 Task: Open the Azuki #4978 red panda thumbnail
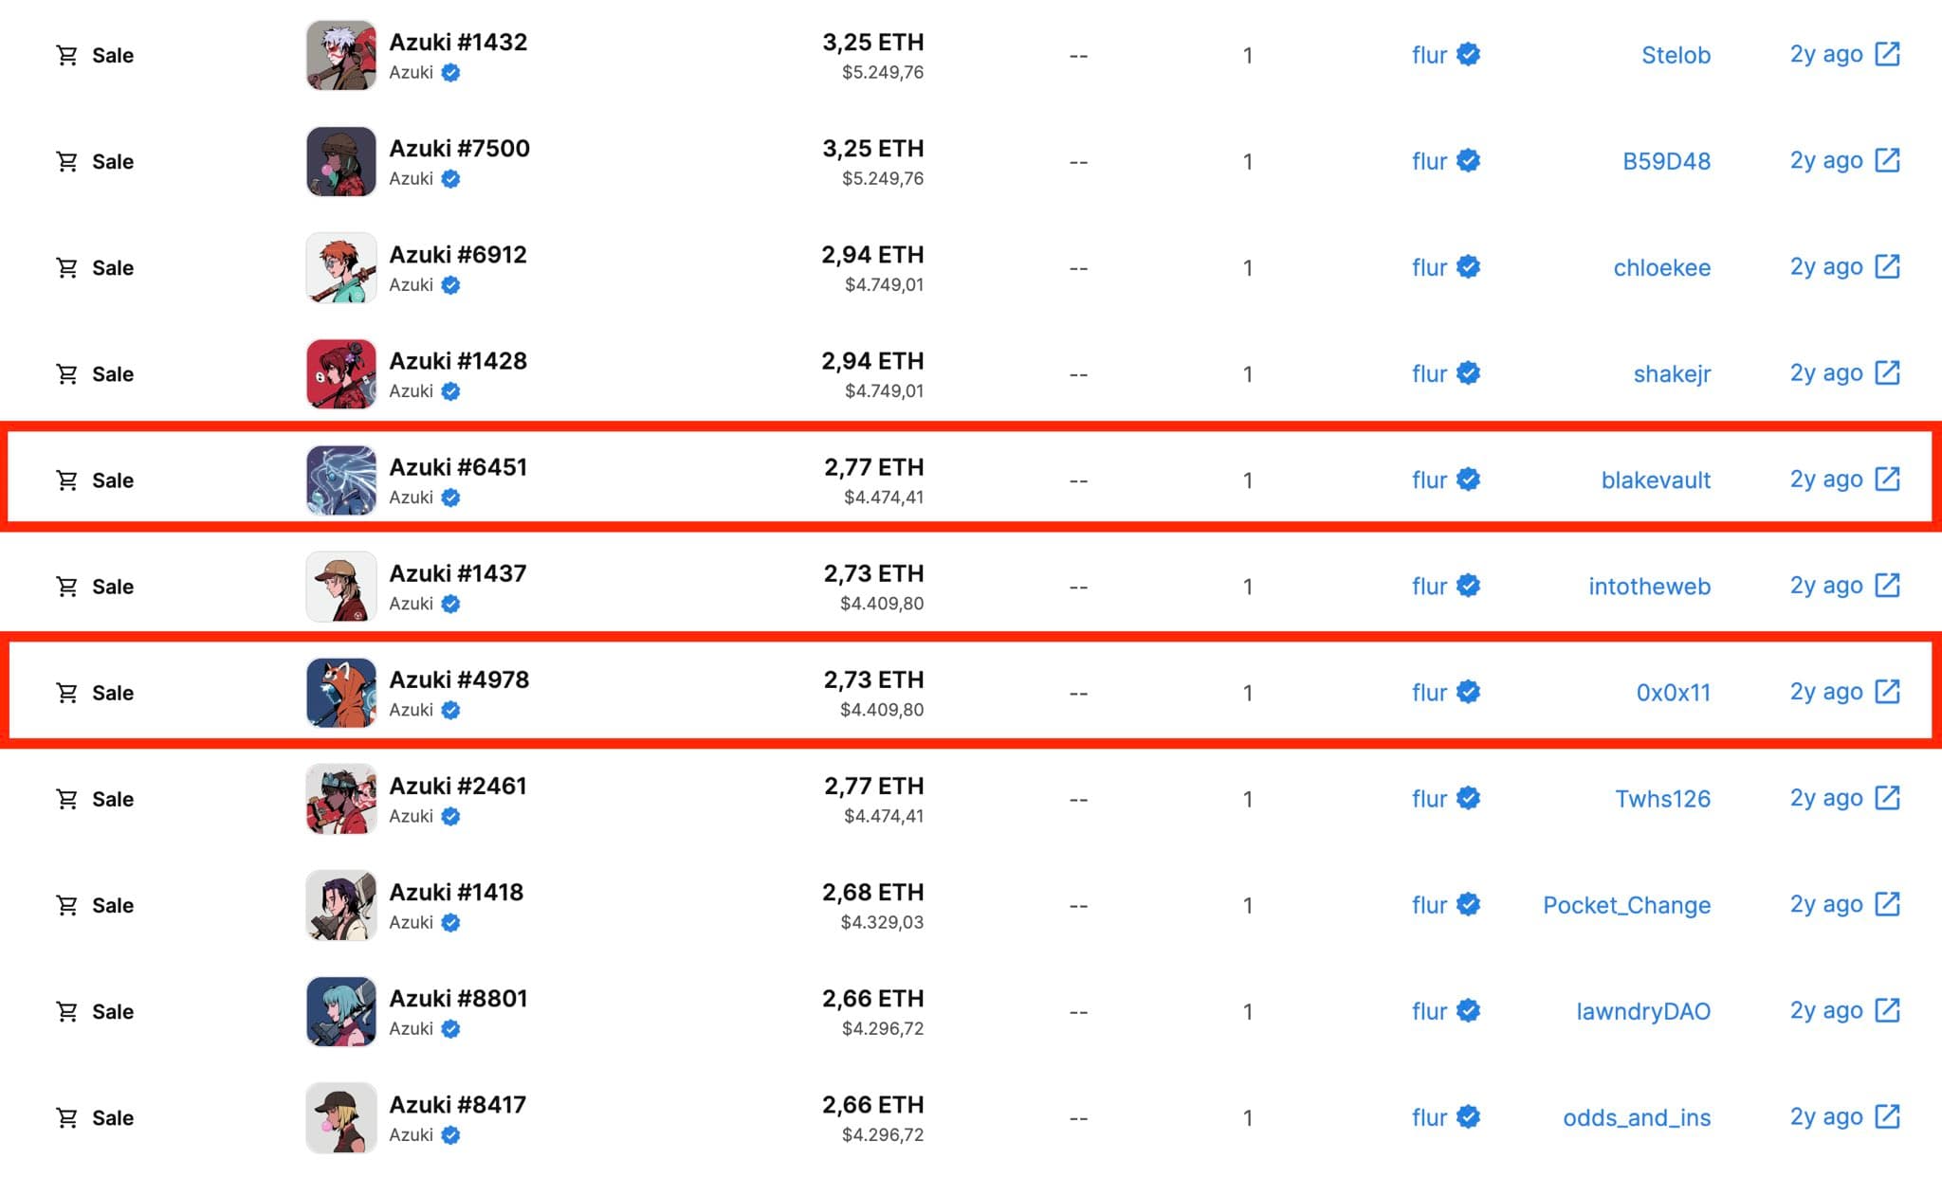341,693
